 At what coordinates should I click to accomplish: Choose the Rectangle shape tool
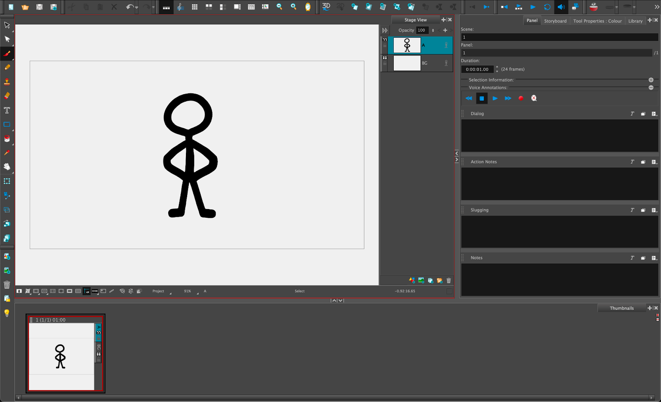(7, 124)
